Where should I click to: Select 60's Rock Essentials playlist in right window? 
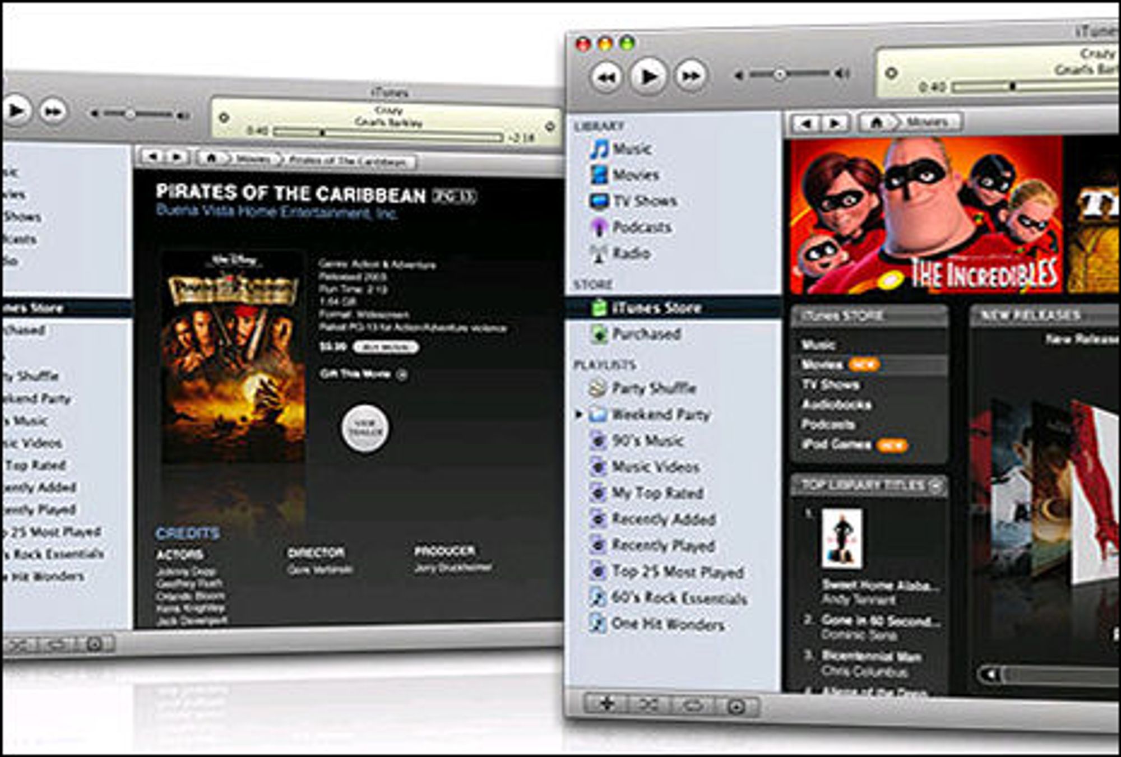tap(669, 597)
